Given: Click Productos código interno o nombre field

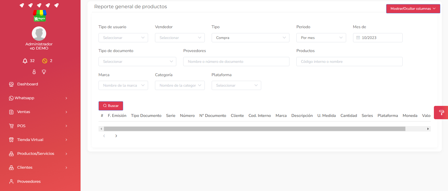Looking at the screenshot, I should coord(349,62).
